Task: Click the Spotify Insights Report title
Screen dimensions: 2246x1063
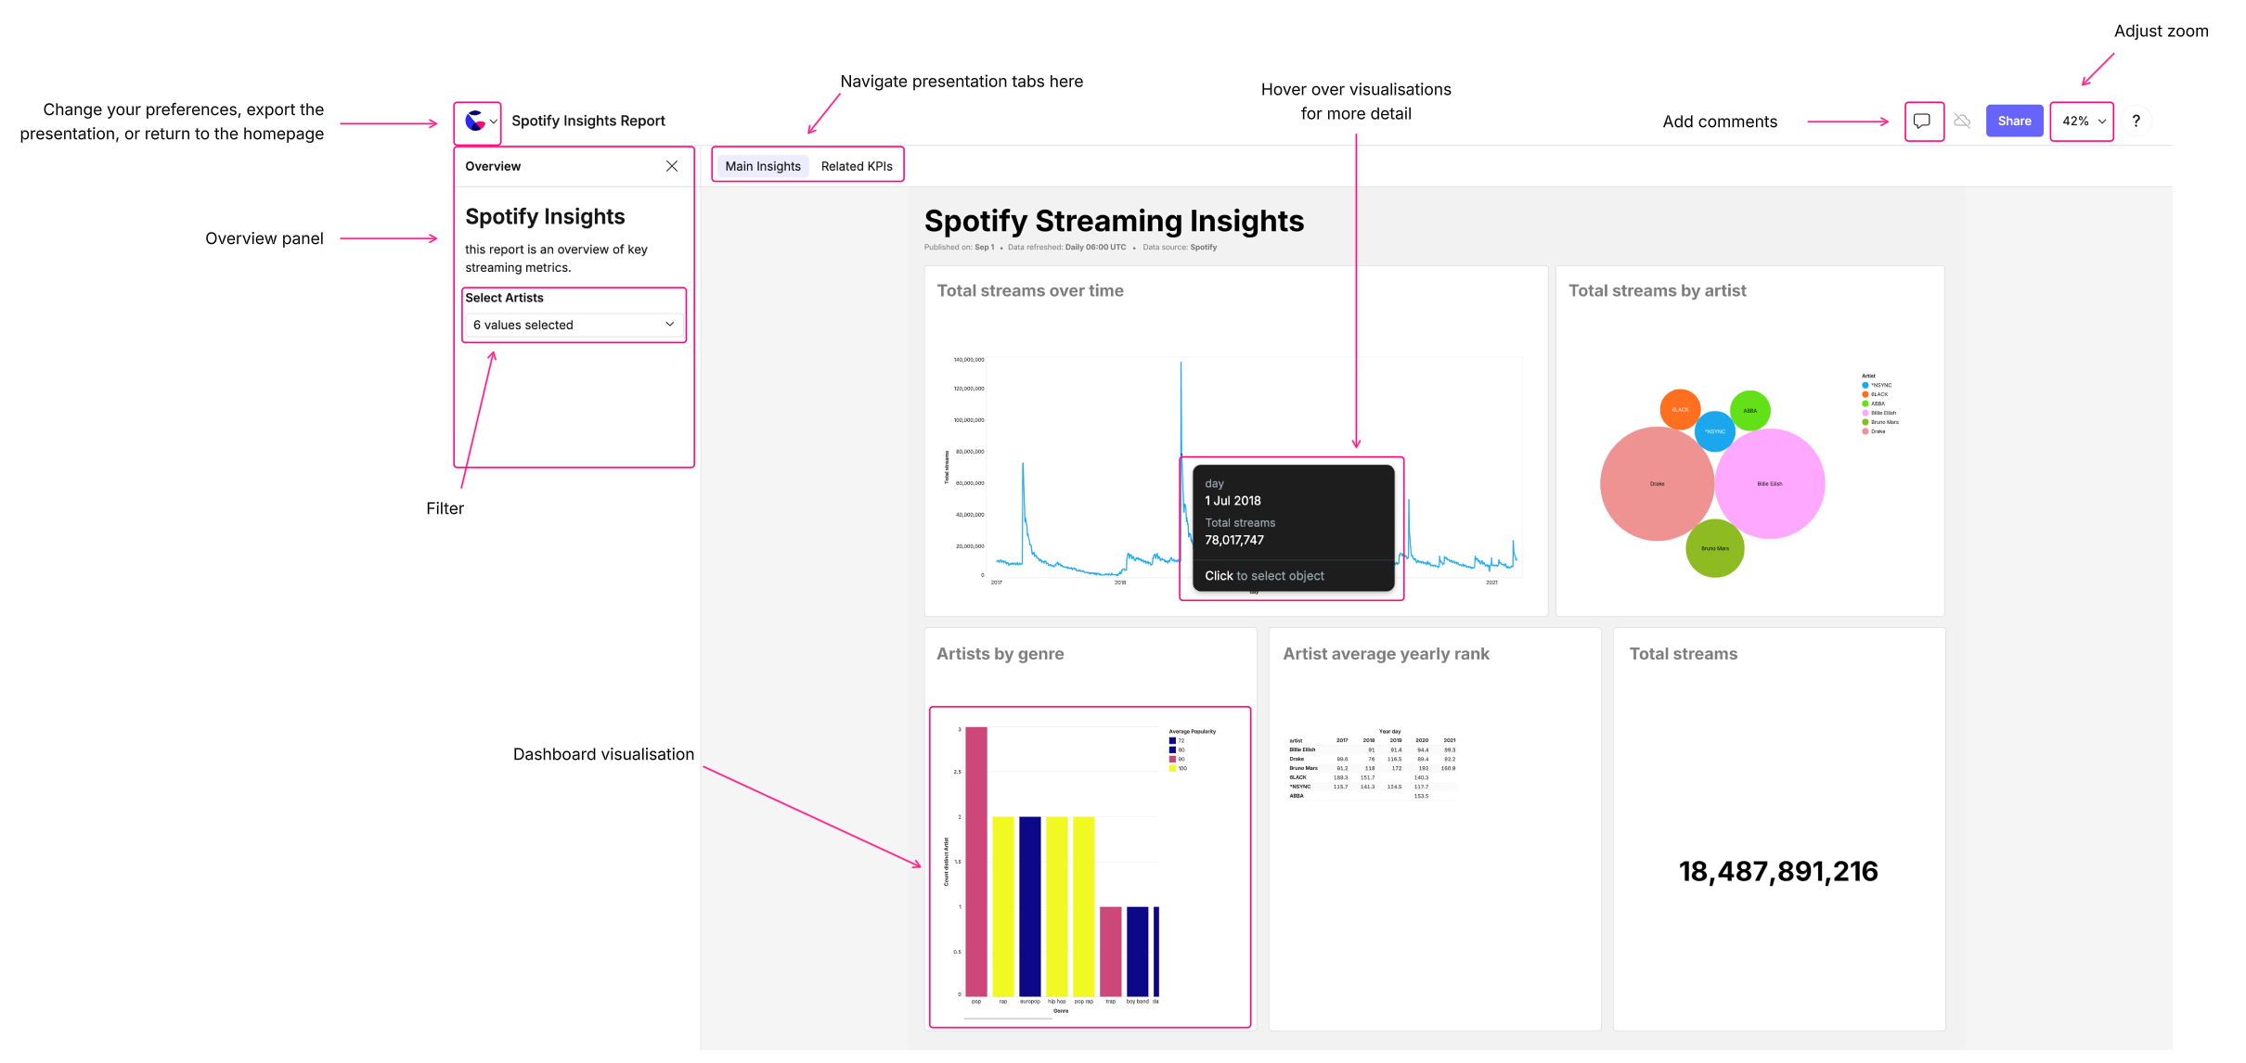Action: pos(587,122)
